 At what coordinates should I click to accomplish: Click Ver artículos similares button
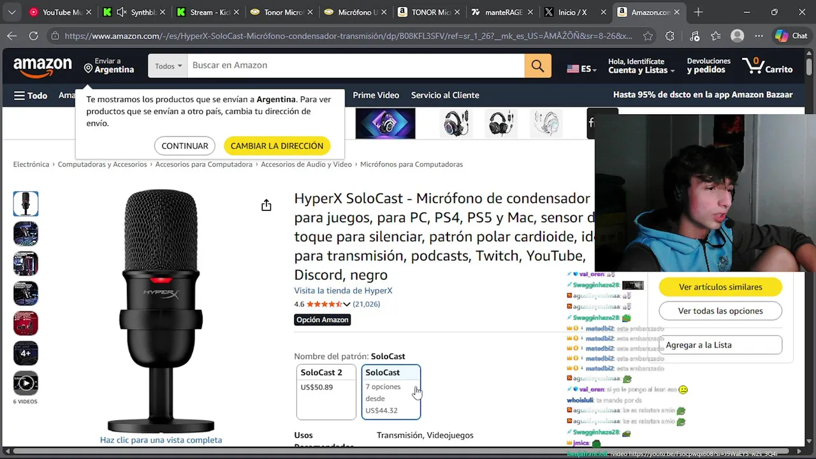click(x=720, y=287)
